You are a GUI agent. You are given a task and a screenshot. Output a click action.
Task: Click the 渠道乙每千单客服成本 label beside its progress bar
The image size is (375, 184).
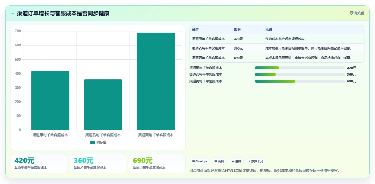point(206,75)
